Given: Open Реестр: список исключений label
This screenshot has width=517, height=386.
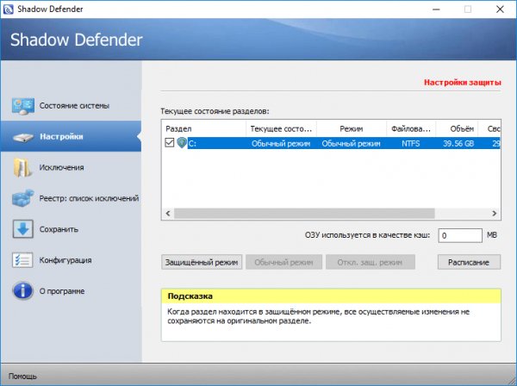Looking at the screenshot, I should coord(89,198).
